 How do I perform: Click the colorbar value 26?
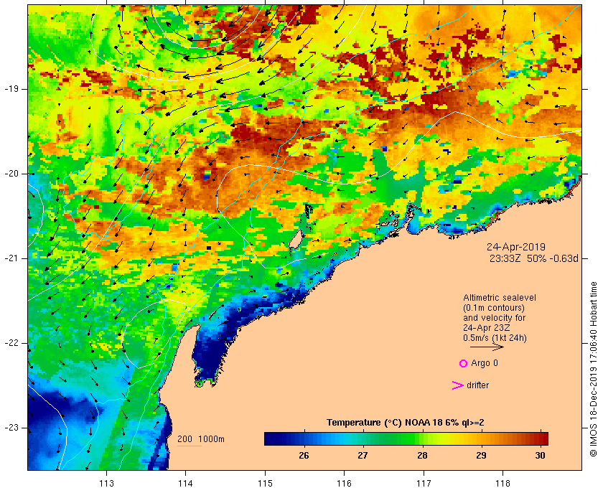pos(304,456)
